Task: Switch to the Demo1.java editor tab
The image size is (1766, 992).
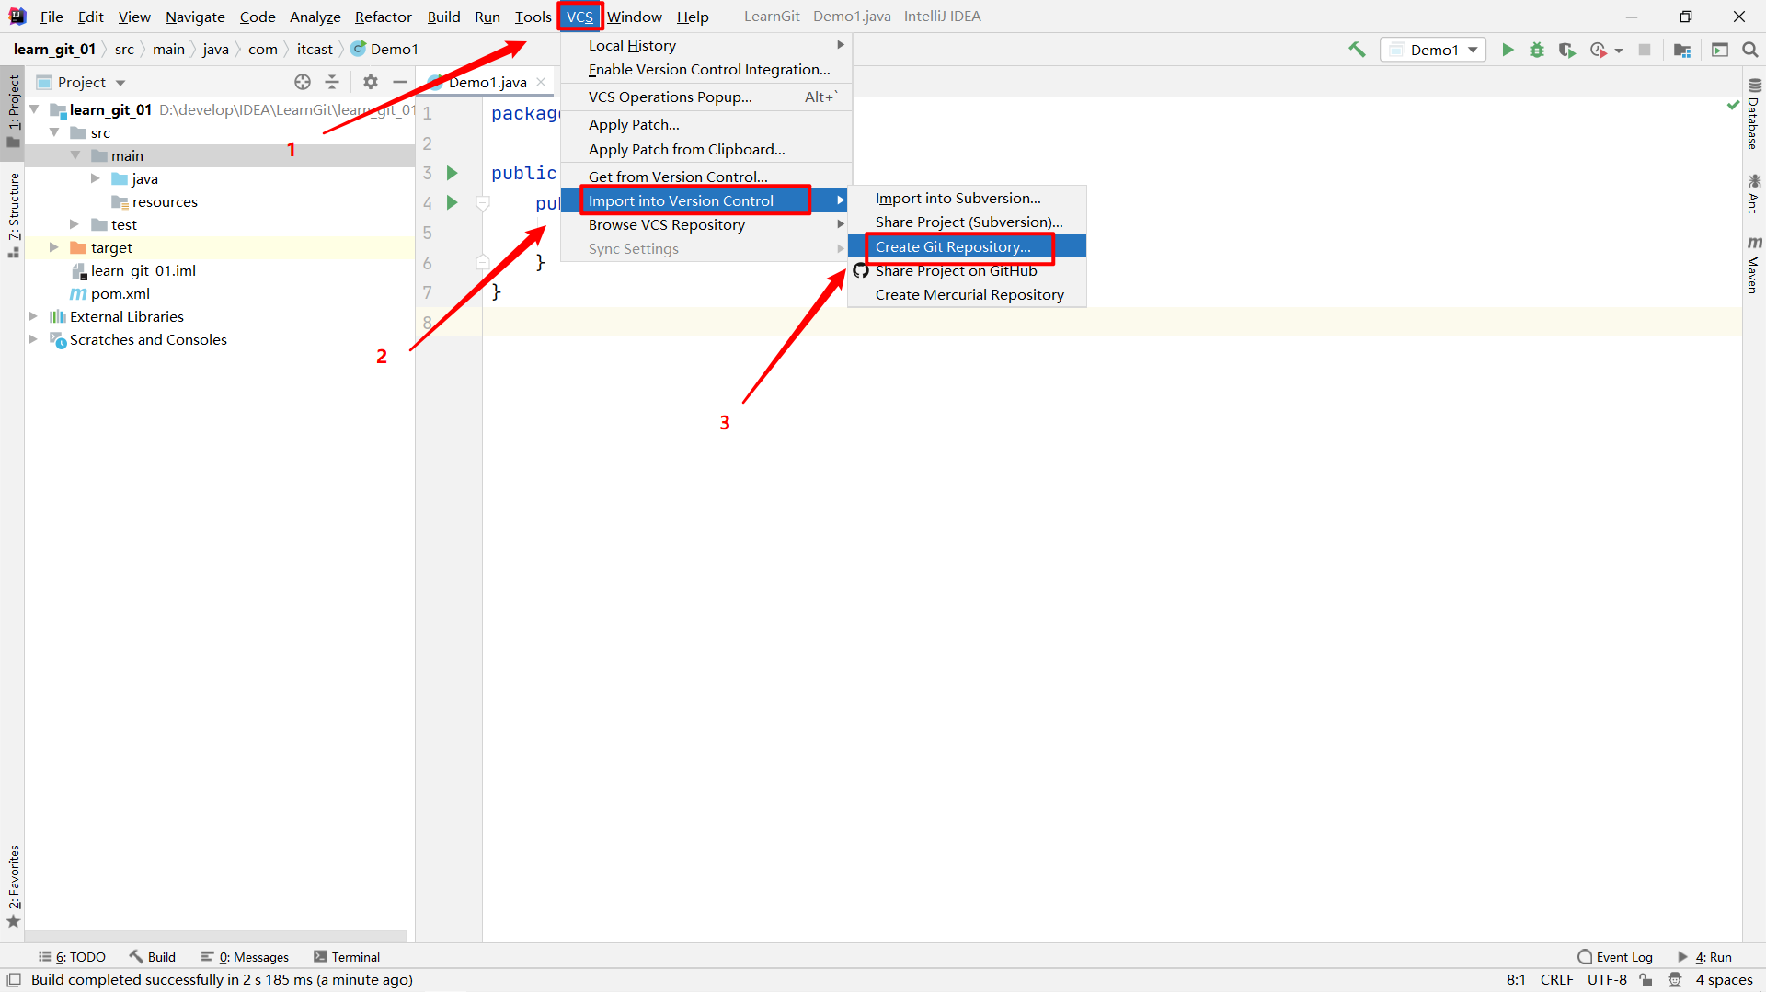Action: click(x=487, y=82)
